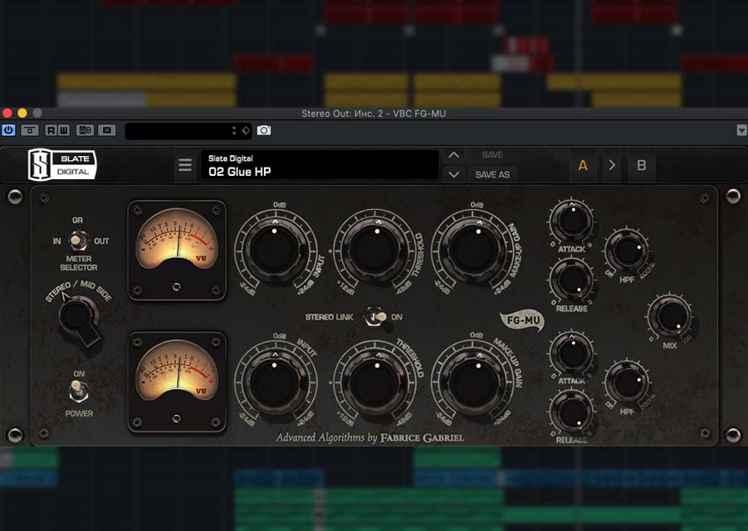
Task: Click the upper VU meter calibration screw
Action: (x=177, y=286)
